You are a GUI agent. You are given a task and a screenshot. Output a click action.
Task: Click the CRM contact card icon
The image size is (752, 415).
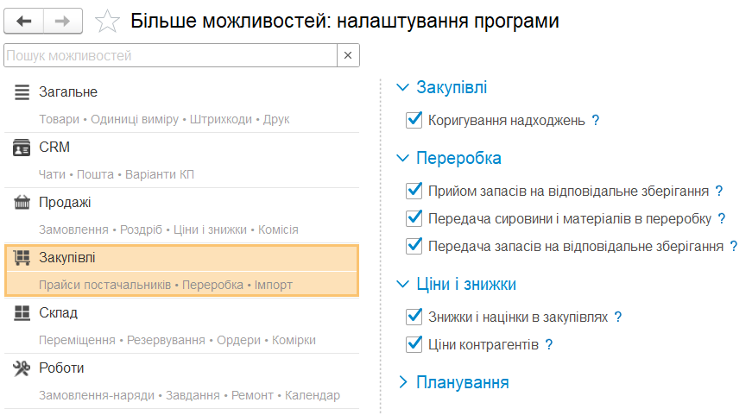pyautogui.click(x=22, y=148)
